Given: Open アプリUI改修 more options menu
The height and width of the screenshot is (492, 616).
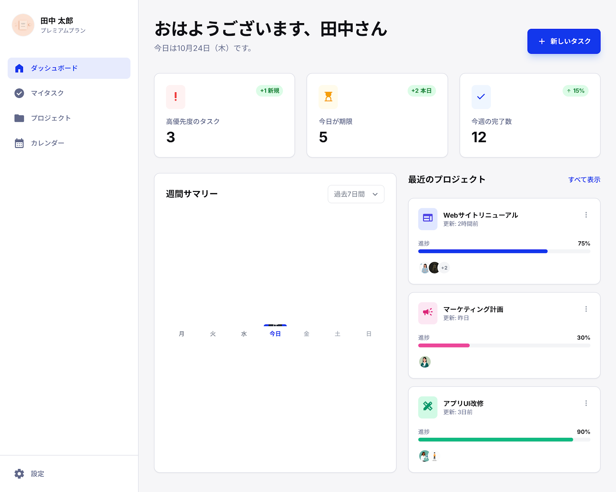Looking at the screenshot, I should point(586,403).
